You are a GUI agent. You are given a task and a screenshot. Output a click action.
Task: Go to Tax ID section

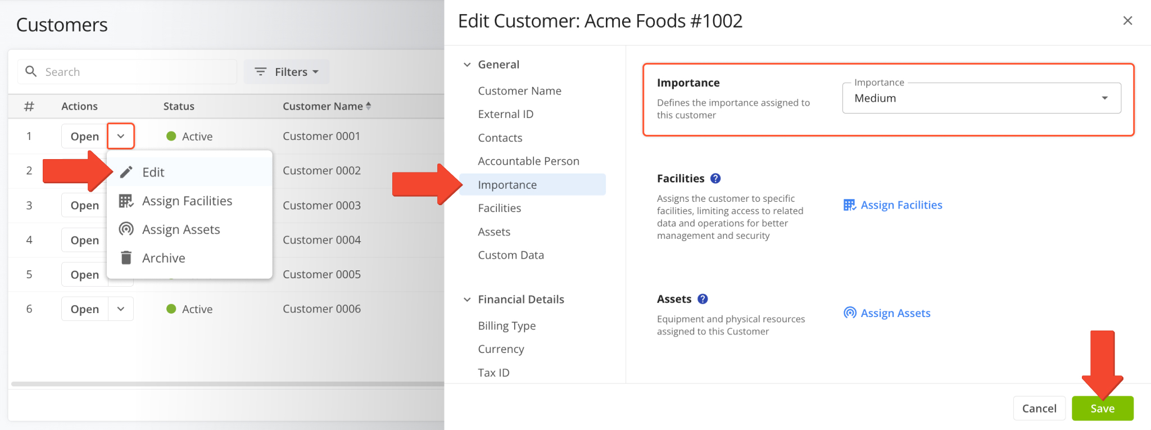pyautogui.click(x=493, y=373)
